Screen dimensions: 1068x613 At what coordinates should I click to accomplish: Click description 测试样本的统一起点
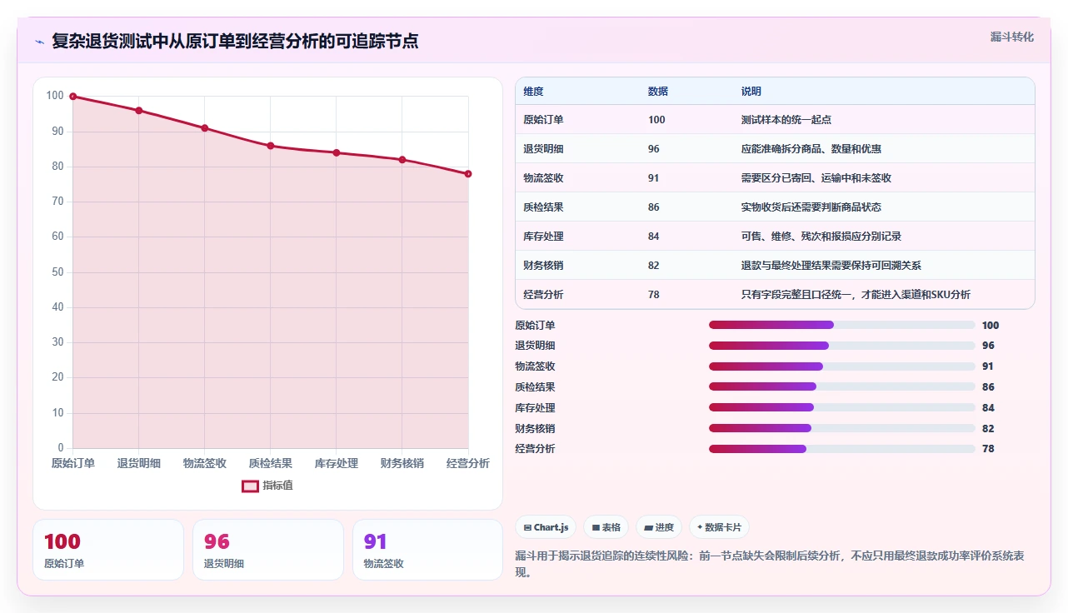point(786,120)
